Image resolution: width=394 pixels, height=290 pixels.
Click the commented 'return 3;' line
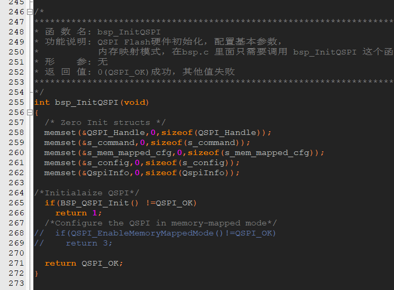coord(73,243)
